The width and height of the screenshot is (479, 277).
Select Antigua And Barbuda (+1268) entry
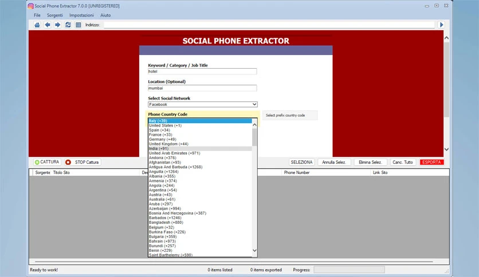200,167
